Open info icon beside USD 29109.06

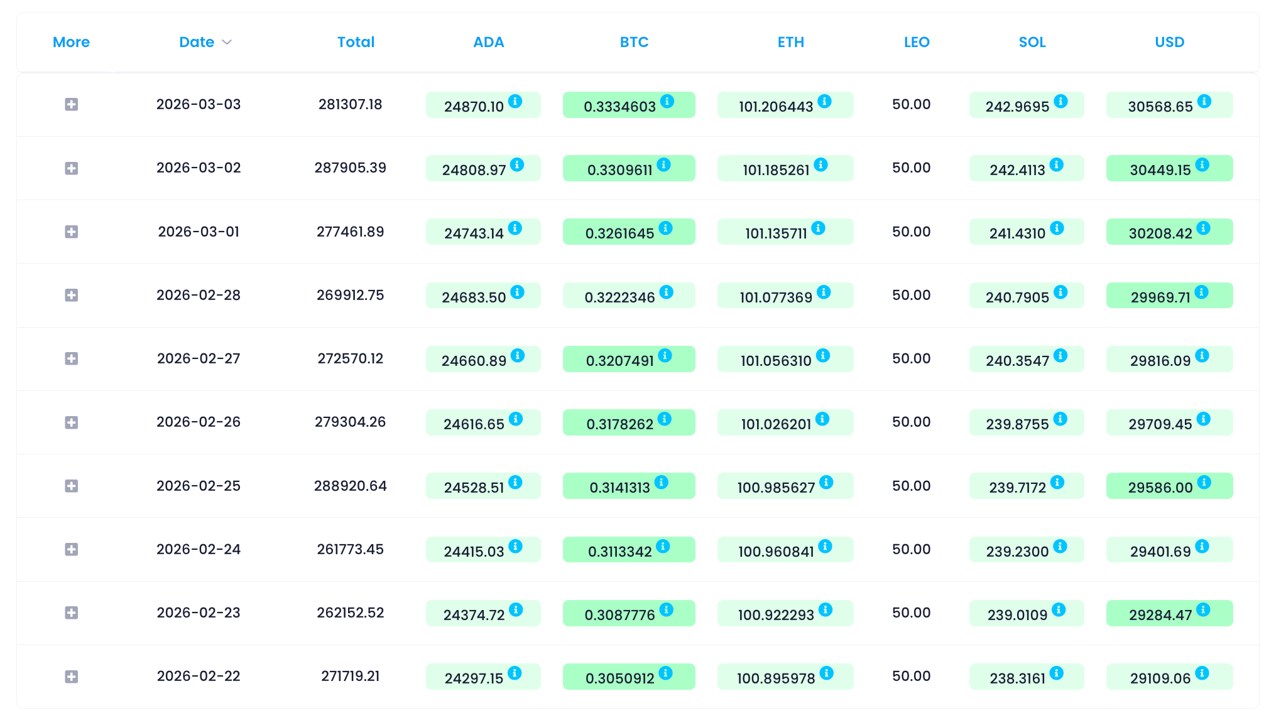coord(1202,673)
